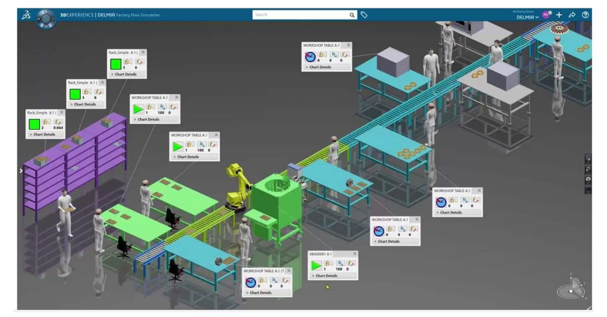Screen dimensions: 607x317
Task: Open Help via the question mark icon
Action: point(585,16)
